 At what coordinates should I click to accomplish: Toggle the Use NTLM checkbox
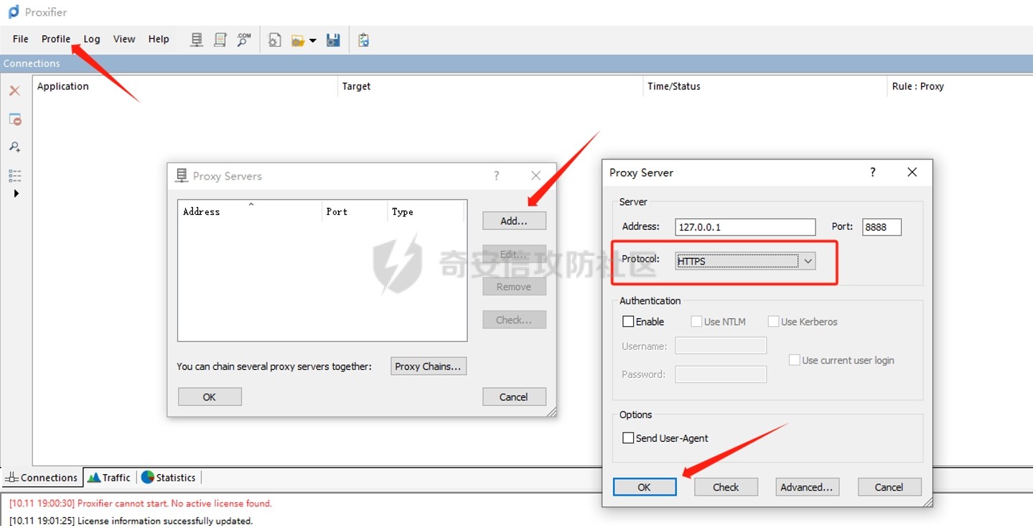(x=696, y=322)
